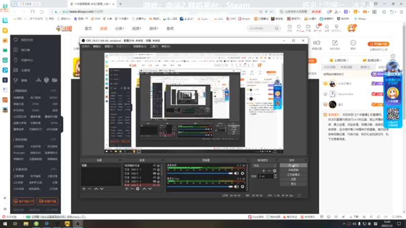
Task: Click Douyu search magnifier icon
Action: point(277,28)
